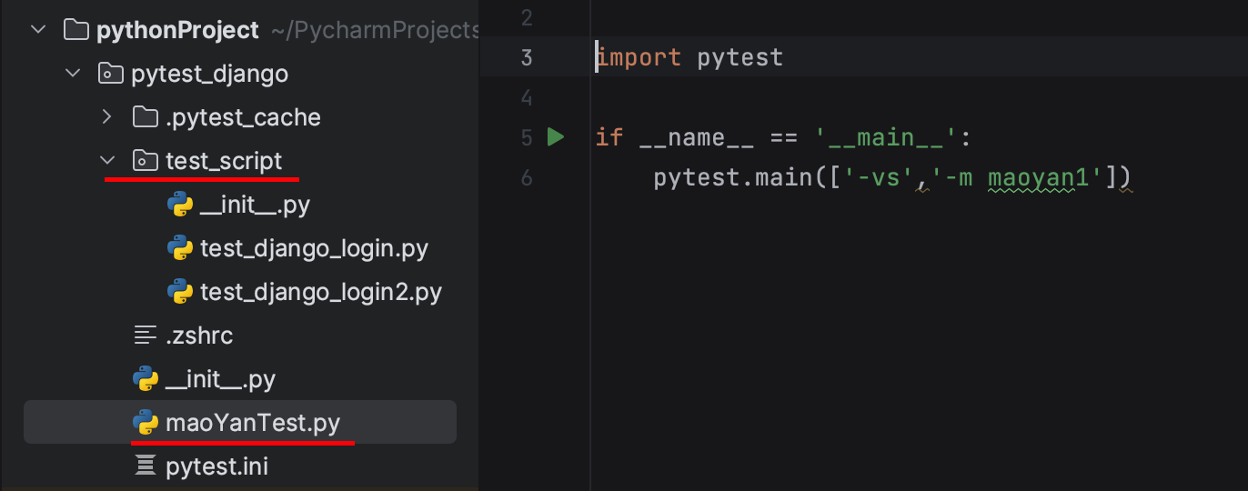Click the text file icon beside .zshrc
Screen dimensions: 1248x491
[146, 336]
